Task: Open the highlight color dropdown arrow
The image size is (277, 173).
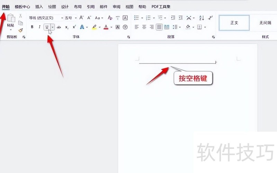Action: coord(100,27)
